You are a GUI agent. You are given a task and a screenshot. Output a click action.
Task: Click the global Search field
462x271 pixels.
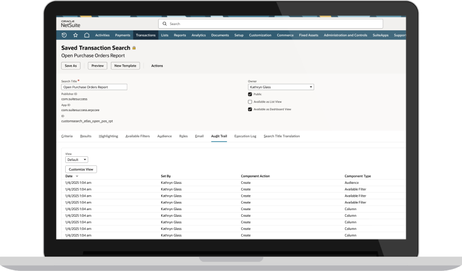(x=271, y=24)
